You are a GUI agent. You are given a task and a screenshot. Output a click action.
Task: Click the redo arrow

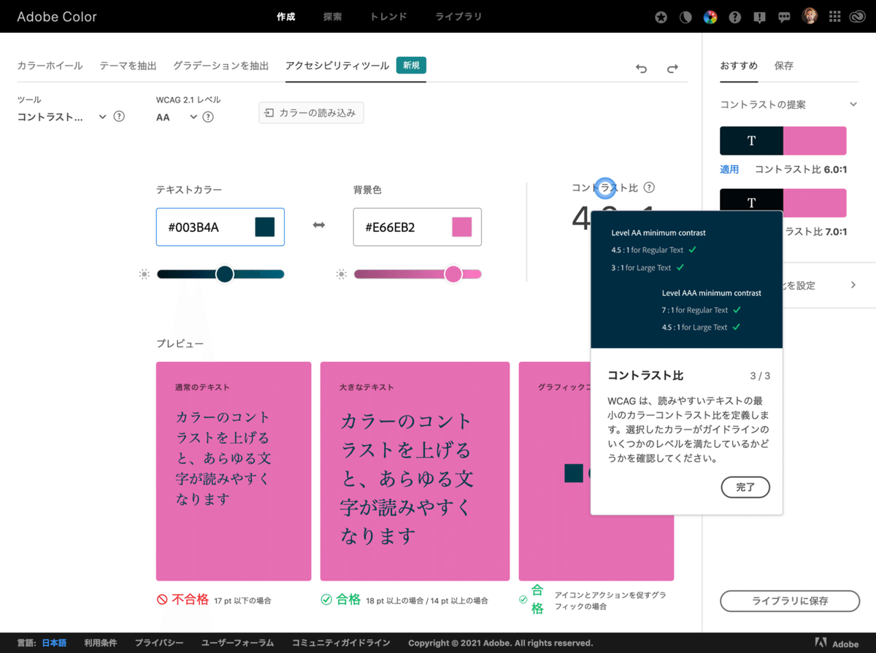click(672, 69)
